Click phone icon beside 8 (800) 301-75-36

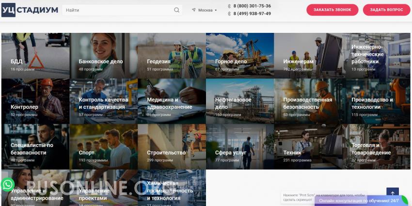pos(229,6)
